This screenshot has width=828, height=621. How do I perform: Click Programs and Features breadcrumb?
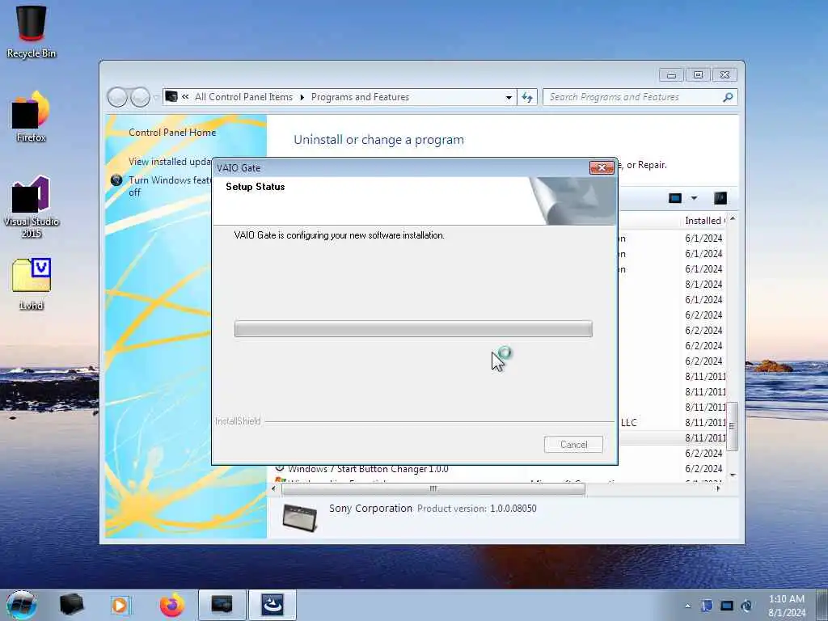click(360, 97)
